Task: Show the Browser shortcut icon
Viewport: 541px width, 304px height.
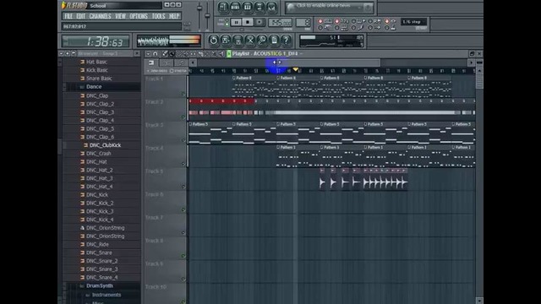Action: 260,7
